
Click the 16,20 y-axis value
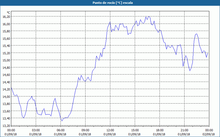[6, 17]
